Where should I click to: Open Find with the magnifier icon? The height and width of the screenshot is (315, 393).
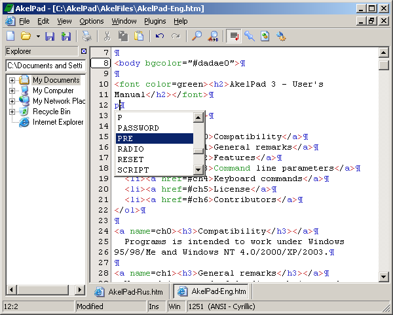click(x=197, y=36)
